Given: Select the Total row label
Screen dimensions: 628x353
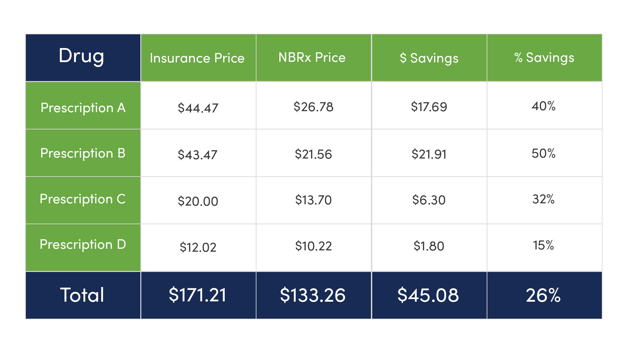Looking at the screenshot, I should [82, 295].
